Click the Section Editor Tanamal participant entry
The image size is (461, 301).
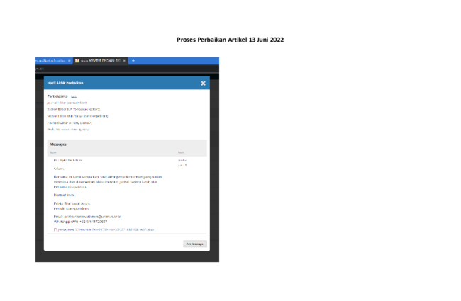tap(74, 110)
